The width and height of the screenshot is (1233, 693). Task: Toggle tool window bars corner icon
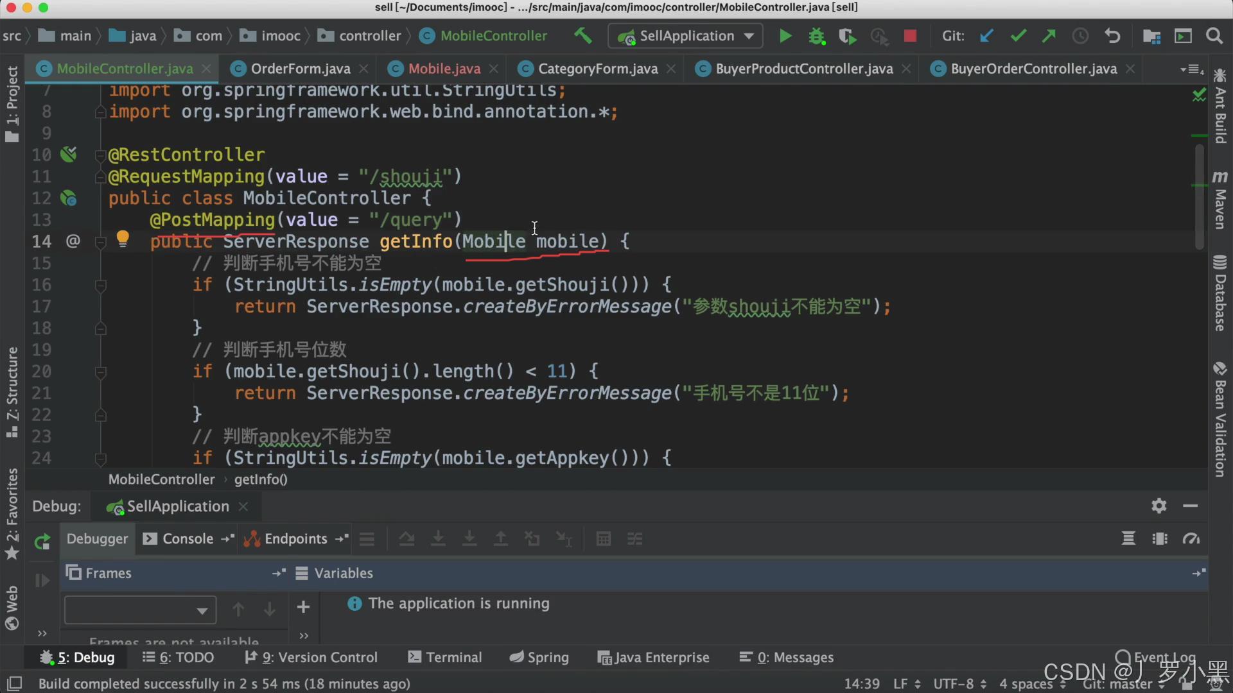[14, 683]
